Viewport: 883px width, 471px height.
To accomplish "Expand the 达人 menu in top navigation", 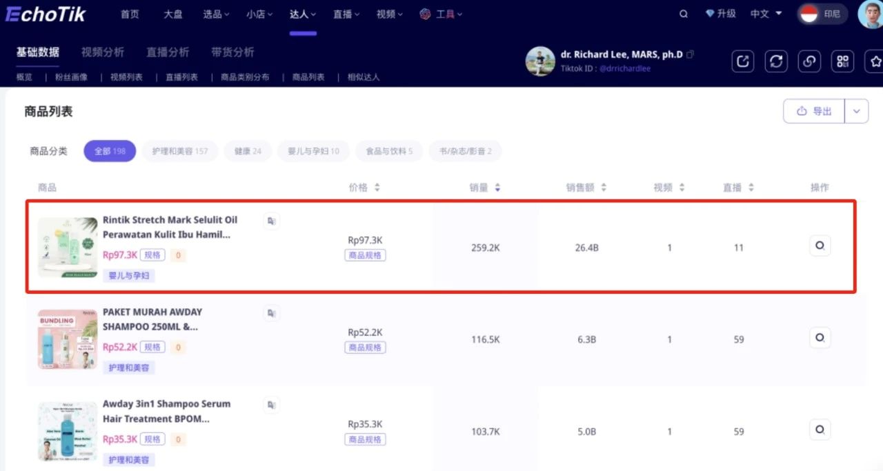I will click(x=303, y=14).
